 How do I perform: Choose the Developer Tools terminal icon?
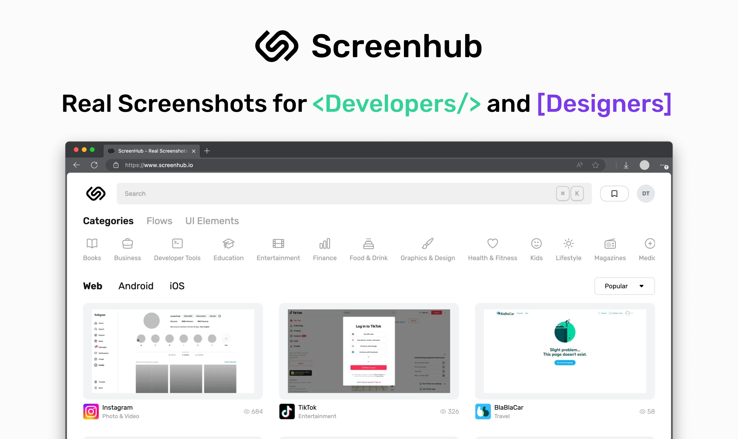pos(177,243)
